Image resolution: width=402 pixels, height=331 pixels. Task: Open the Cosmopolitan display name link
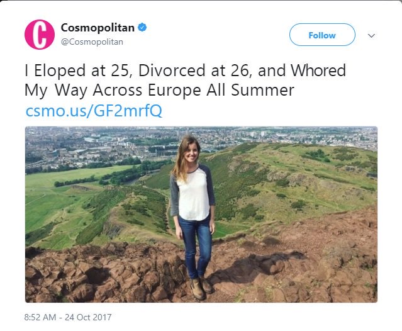(x=98, y=28)
